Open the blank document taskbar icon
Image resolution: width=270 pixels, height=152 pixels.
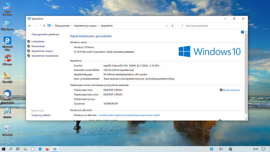[33, 149]
